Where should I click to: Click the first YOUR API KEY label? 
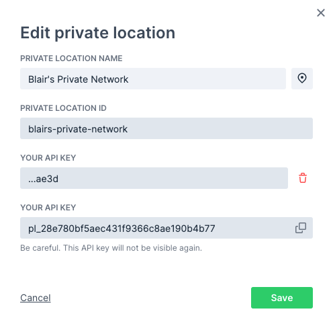point(48,158)
